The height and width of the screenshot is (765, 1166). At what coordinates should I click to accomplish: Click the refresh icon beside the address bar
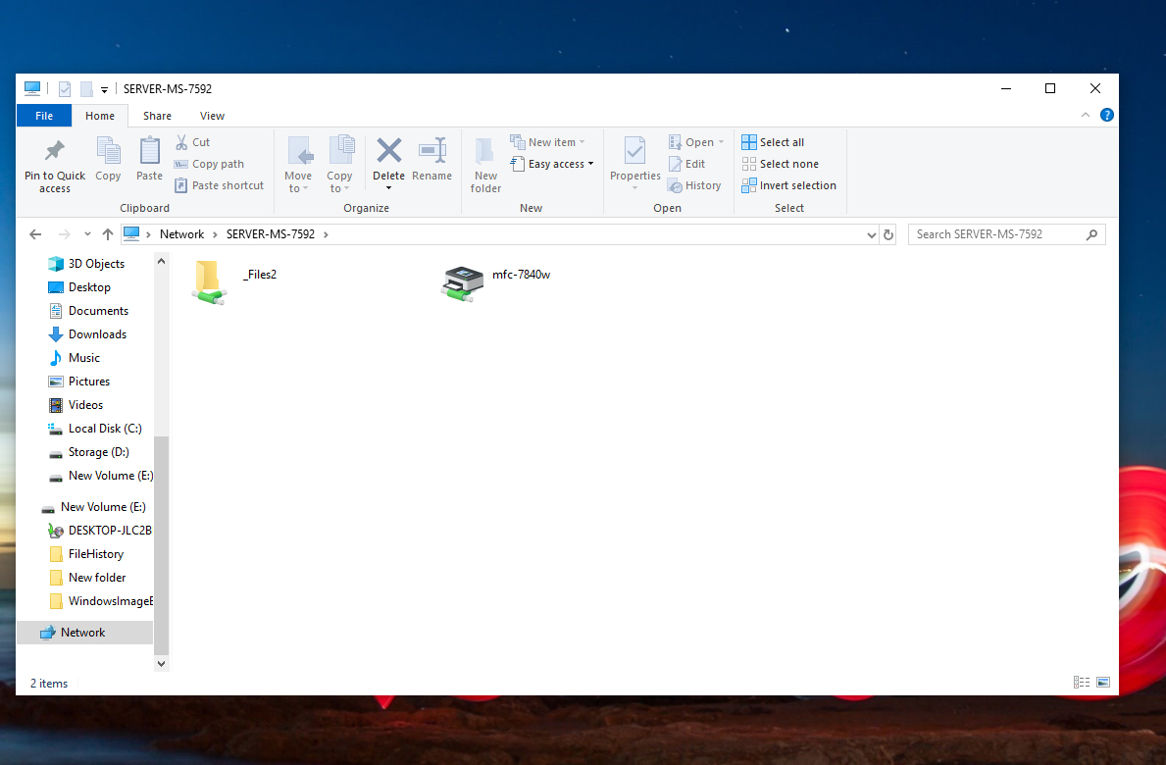point(888,234)
